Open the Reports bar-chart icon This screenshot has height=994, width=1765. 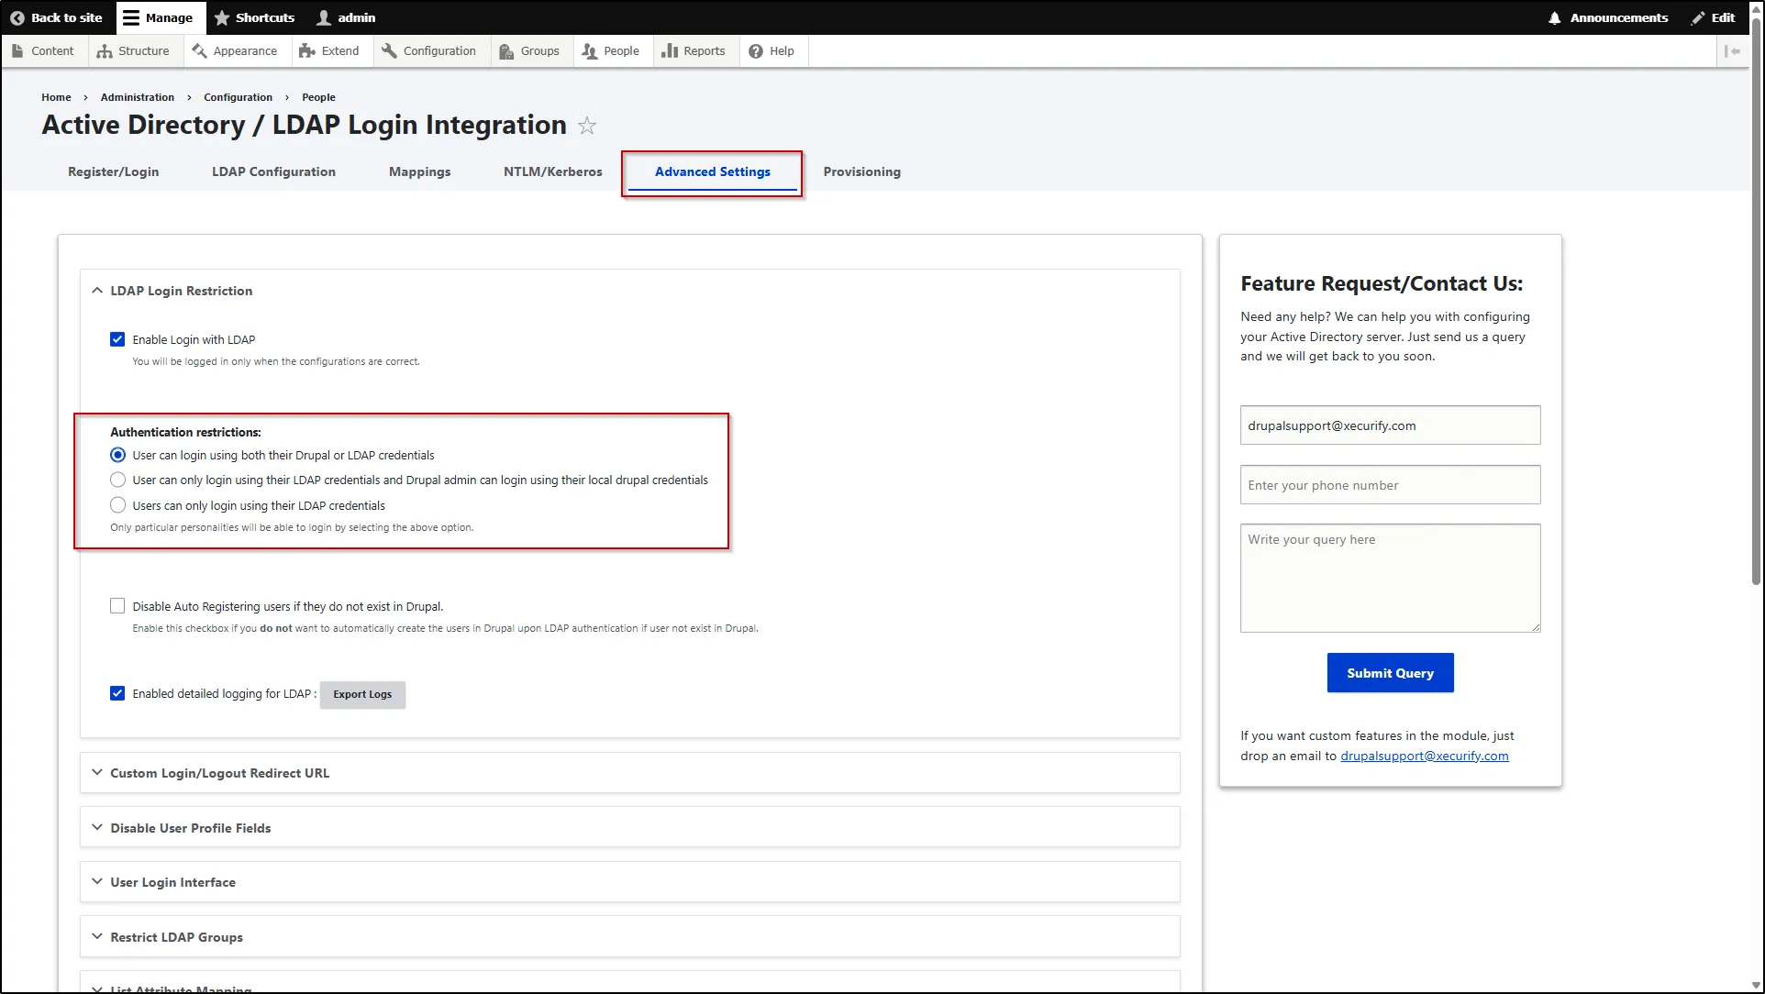671,50
